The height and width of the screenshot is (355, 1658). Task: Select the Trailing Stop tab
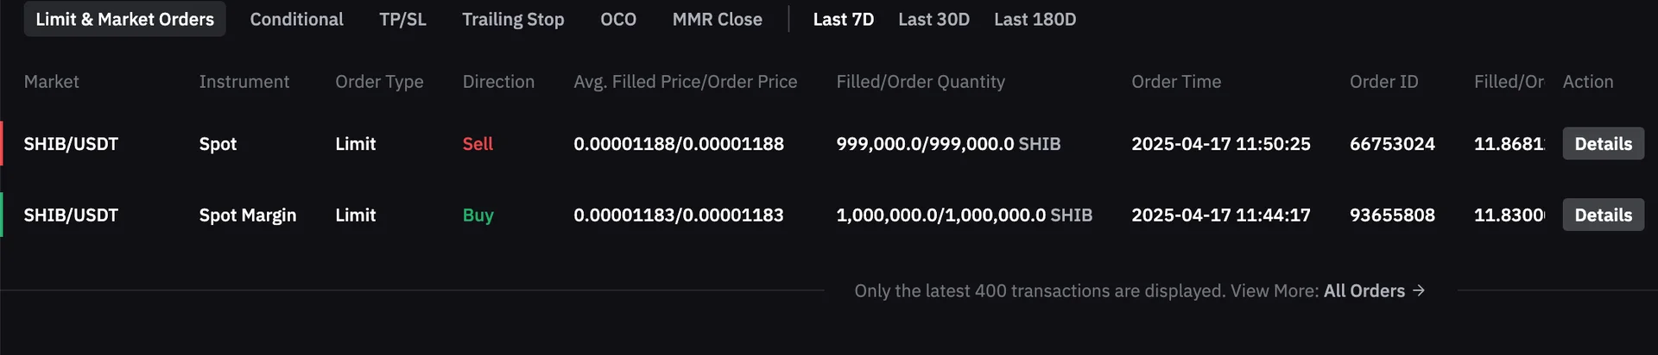point(513,19)
